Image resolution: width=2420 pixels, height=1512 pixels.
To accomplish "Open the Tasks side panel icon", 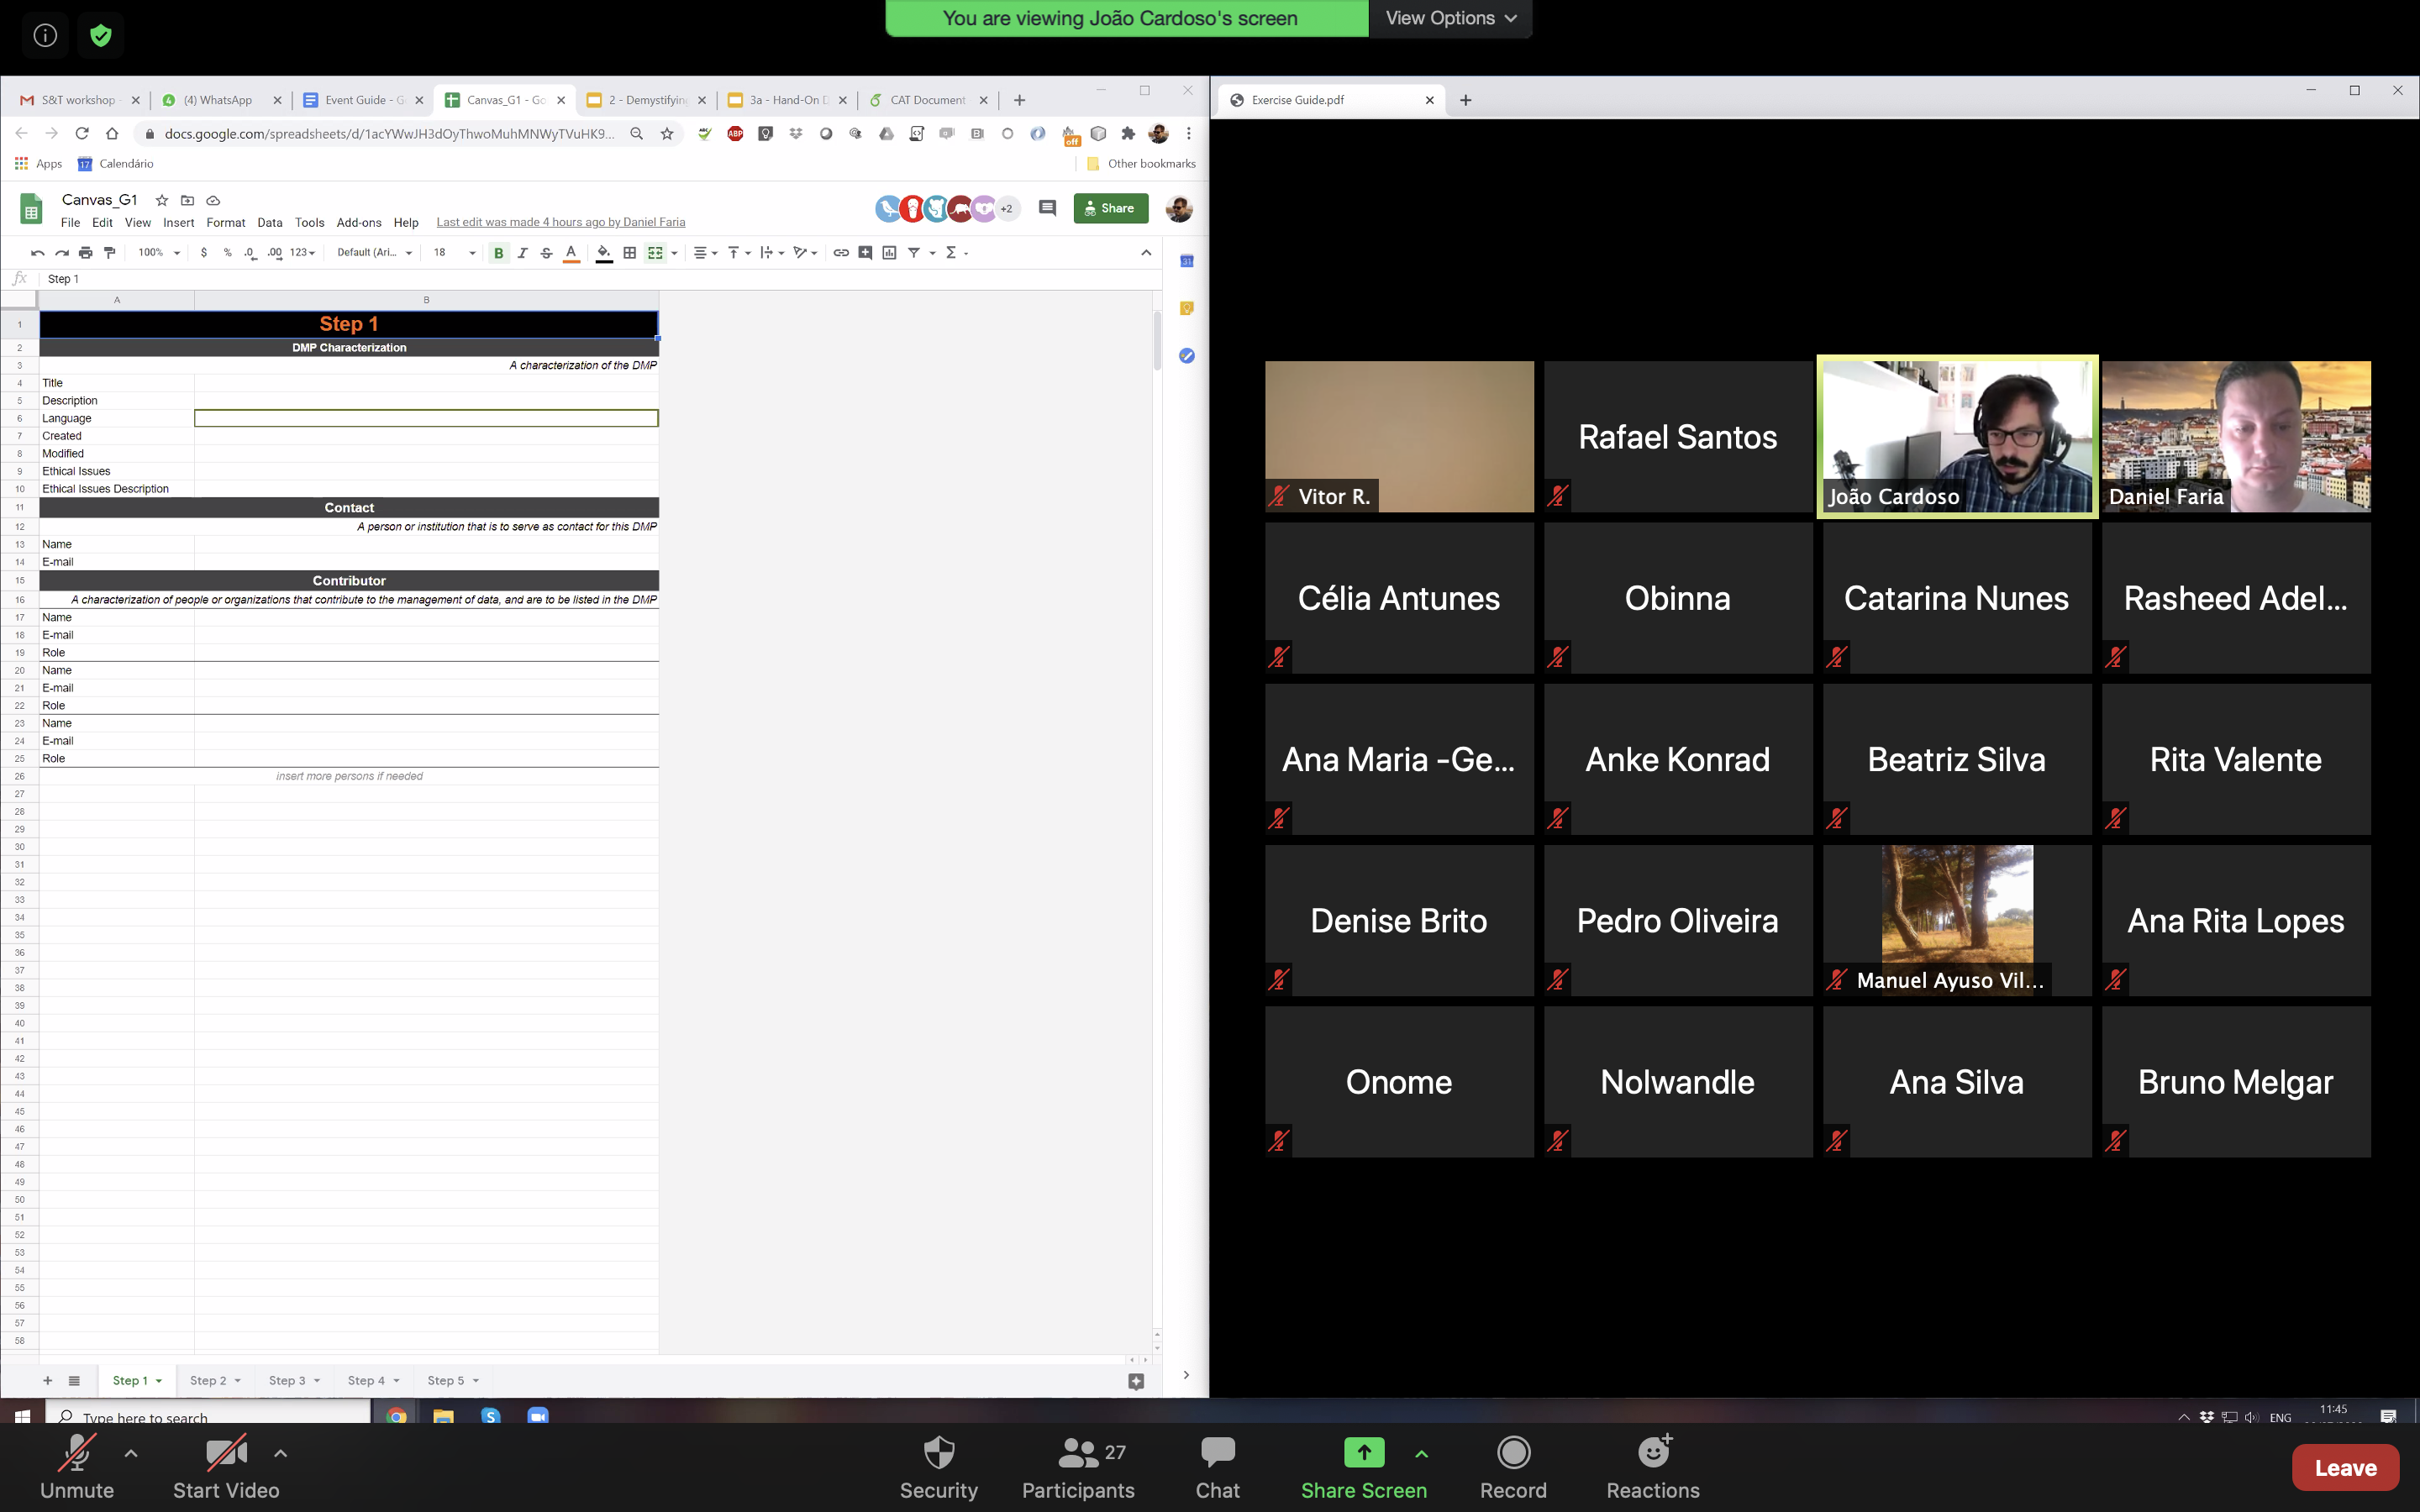I will (1187, 355).
